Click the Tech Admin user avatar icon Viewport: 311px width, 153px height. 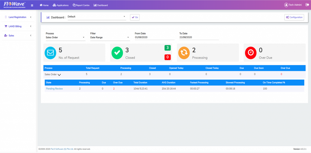point(286,5)
